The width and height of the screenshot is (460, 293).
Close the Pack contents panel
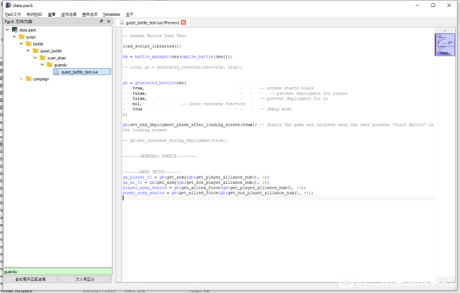pyautogui.click(x=109, y=21)
